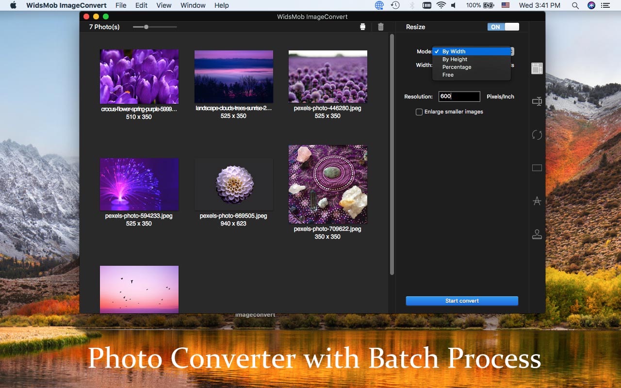Screen dimensions: 621x388
Task: Click the add photos icon beside trash
Action: point(362,27)
